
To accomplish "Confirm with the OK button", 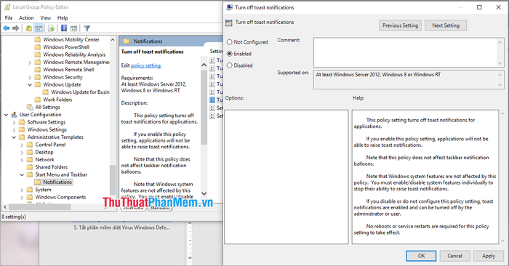I will pos(421,256).
